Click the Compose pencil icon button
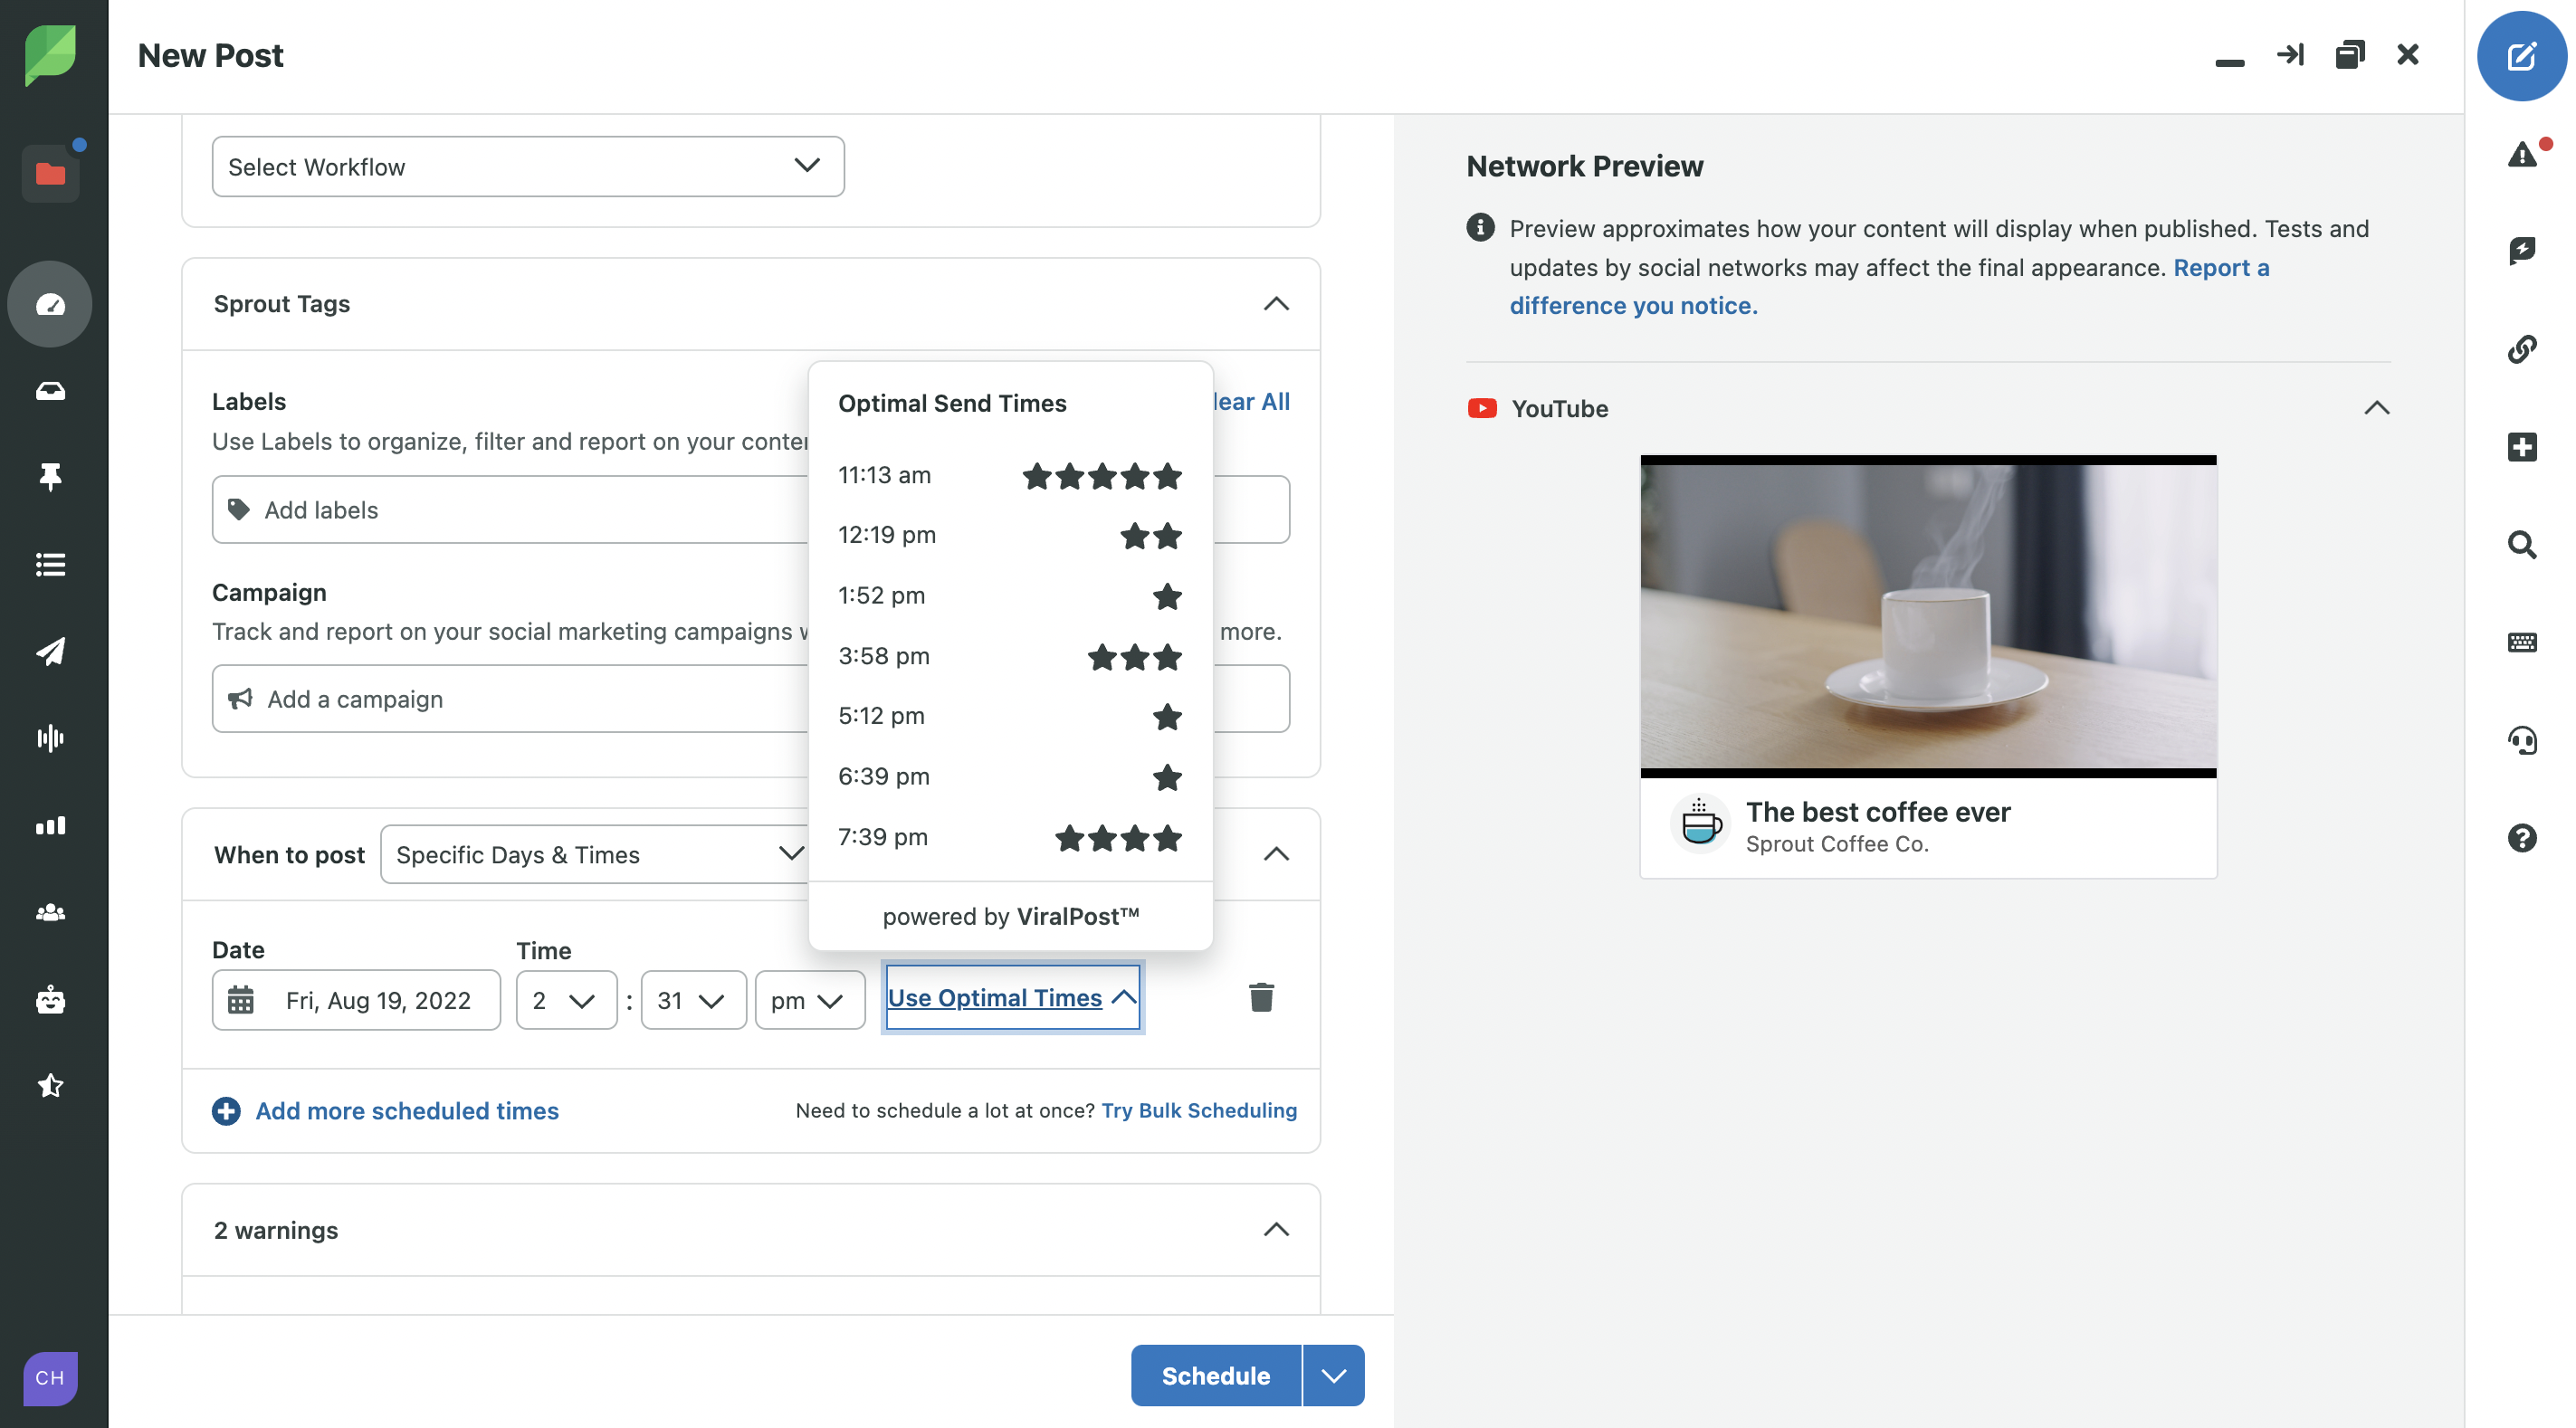 pos(2521,56)
